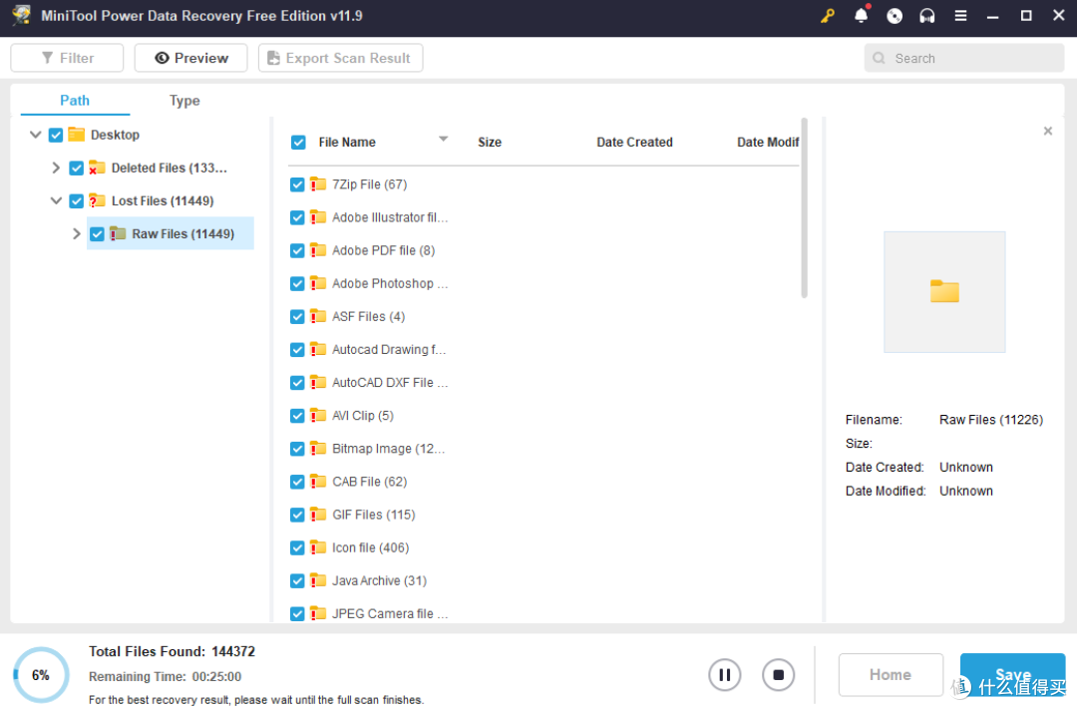Select the CAB File (62) row
Image resolution: width=1077 pixels, height=710 pixels.
pos(543,482)
